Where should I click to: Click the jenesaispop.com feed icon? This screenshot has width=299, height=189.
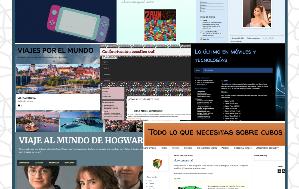click(x=103, y=106)
